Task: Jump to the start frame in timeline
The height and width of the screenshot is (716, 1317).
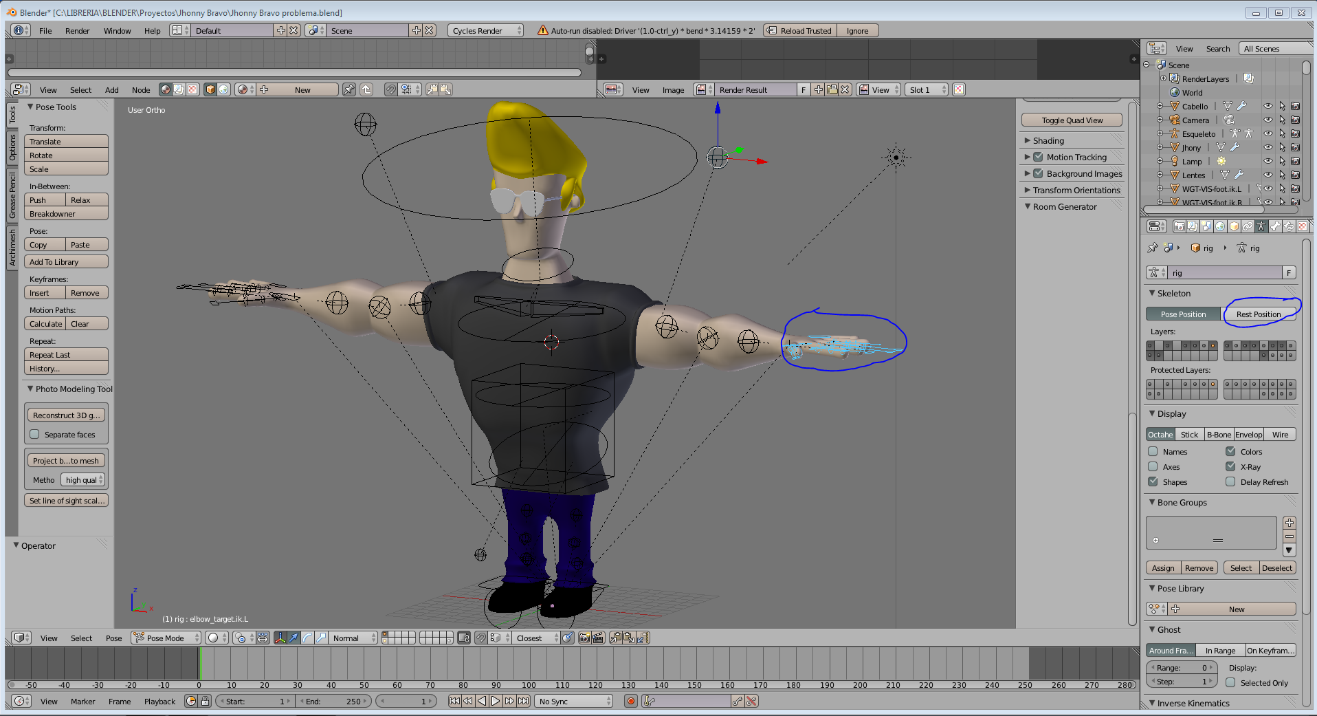Action: [454, 701]
